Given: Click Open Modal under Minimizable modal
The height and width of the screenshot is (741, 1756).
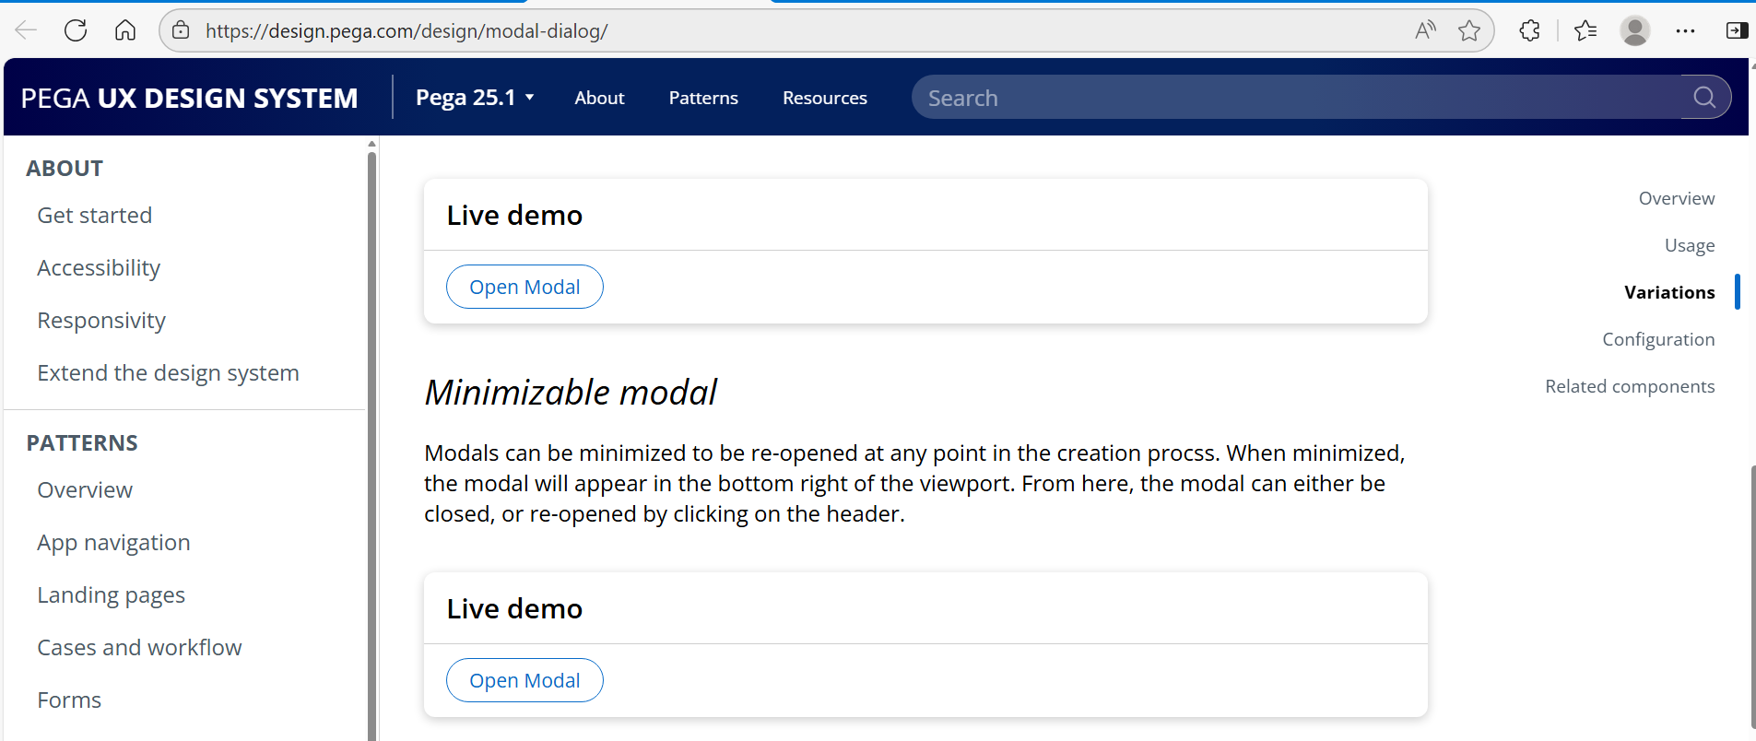Looking at the screenshot, I should click(x=524, y=680).
